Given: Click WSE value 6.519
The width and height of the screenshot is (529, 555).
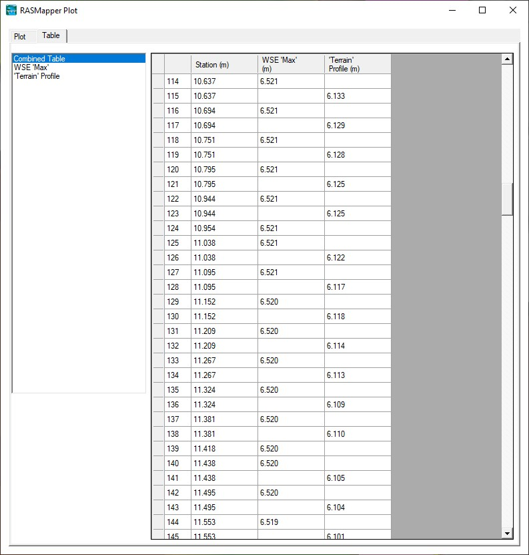Looking at the screenshot, I should pyautogui.click(x=291, y=522).
